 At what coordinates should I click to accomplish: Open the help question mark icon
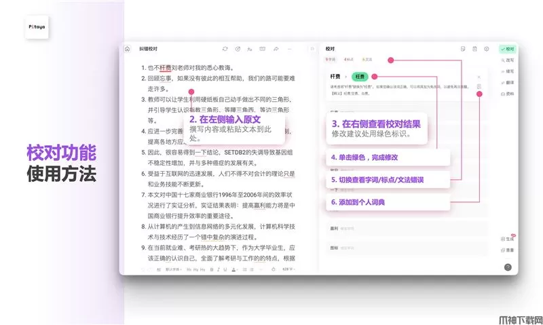pos(508,267)
